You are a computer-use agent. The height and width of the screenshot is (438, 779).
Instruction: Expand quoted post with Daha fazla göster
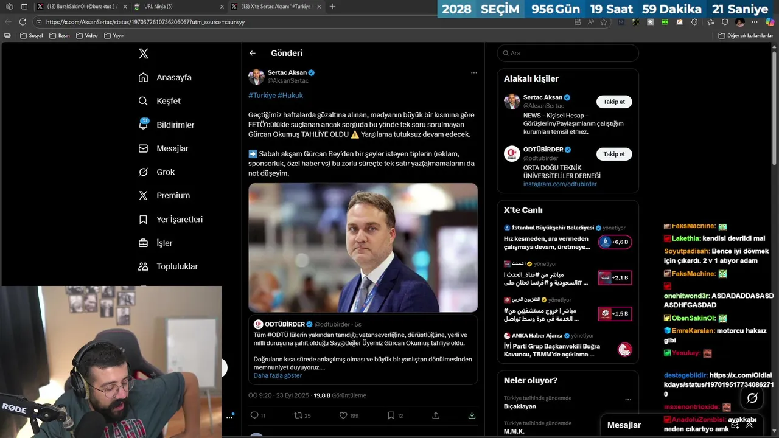(278, 375)
